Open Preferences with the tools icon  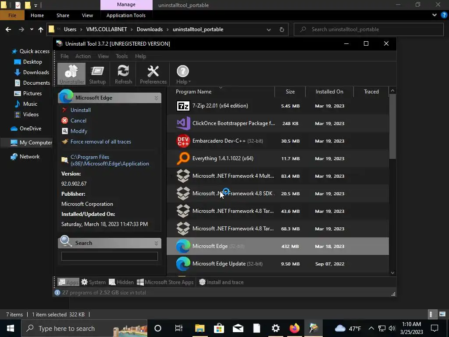pos(153,74)
